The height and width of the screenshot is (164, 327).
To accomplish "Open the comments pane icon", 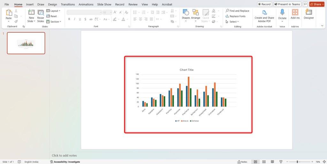I will pos(305,4).
